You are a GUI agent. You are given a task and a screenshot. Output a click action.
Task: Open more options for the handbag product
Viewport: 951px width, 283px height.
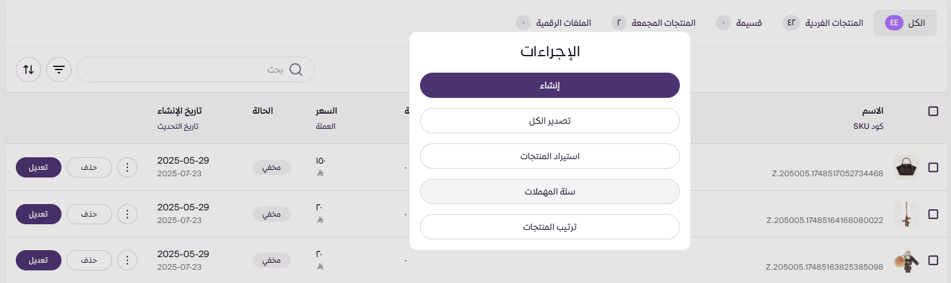point(127,167)
